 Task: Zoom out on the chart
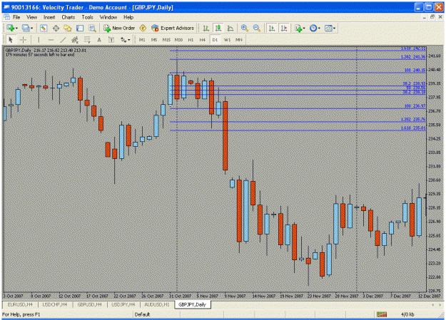[257, 28]
